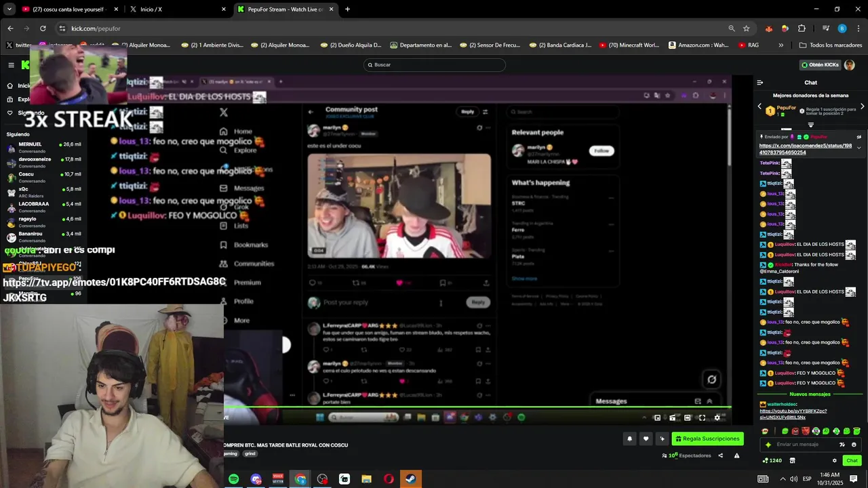This screenshot has height=488, width=868.
Task: Click Regala Suscripciones button
Action: point(707,439)
